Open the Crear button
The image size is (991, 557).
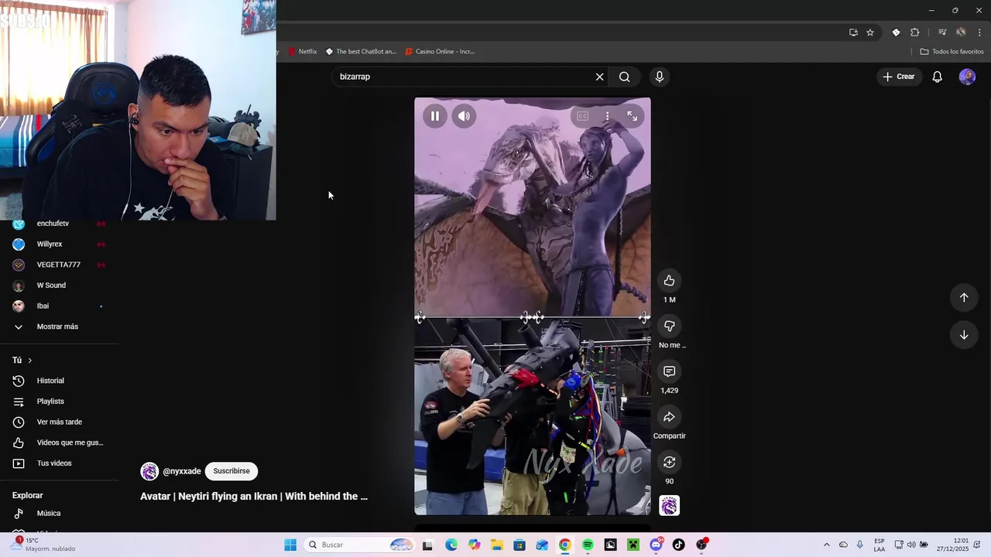coord(899,77)
